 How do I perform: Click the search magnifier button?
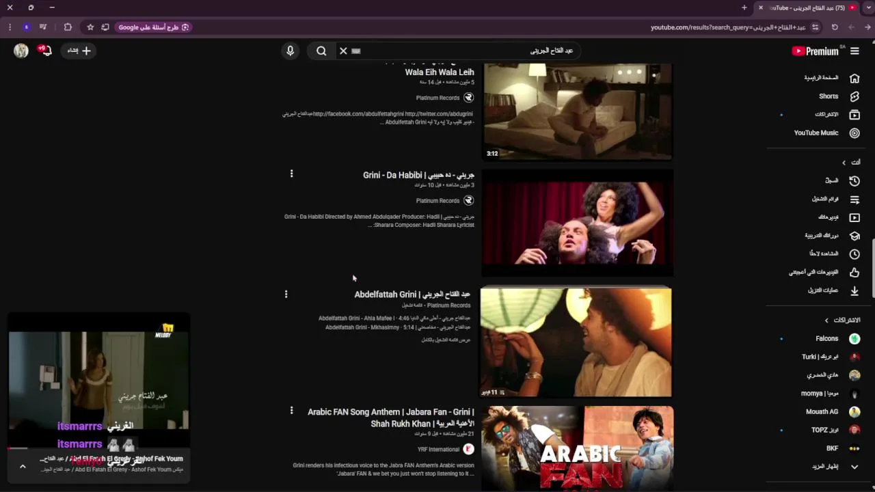point(321,51)
